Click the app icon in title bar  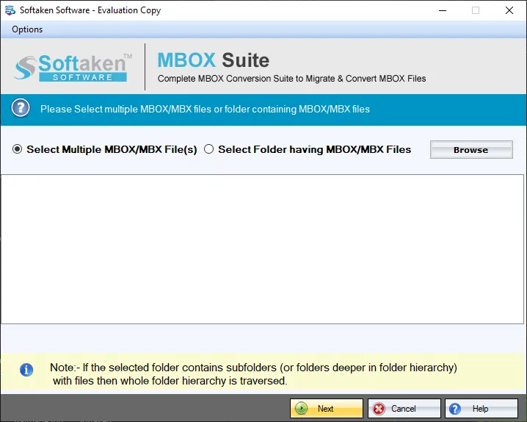point(10,10)
